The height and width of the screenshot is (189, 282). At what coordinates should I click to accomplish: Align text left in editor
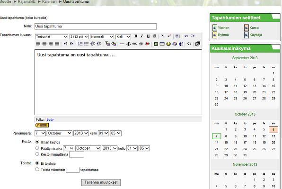tap(38, 44)
